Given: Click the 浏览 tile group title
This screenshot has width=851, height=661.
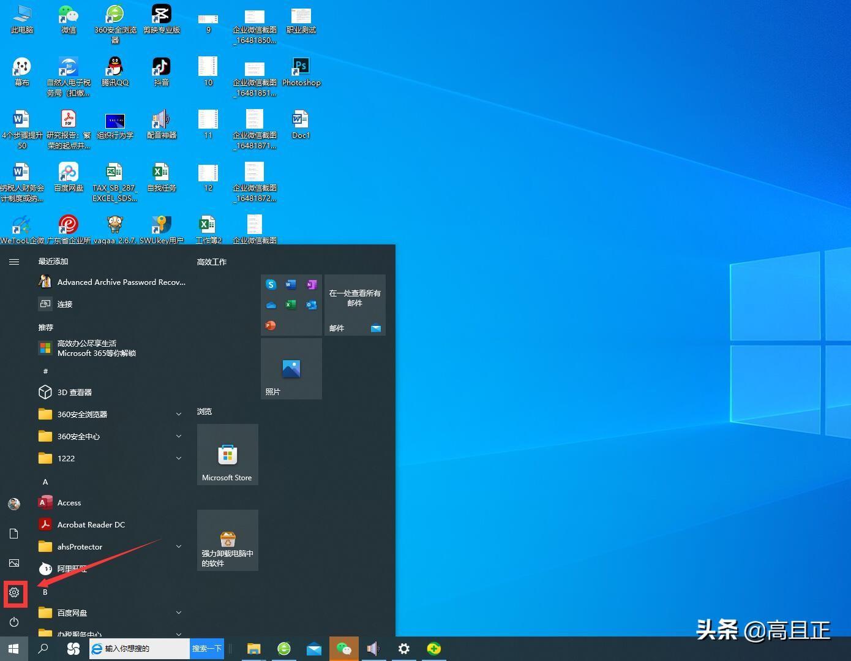Looking at the screenshot, I should (204, 411).
